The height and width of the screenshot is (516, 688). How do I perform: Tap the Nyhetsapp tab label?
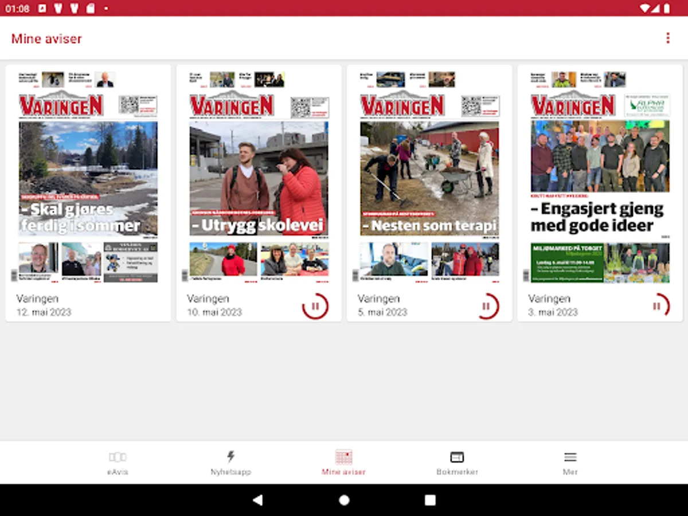230,472
